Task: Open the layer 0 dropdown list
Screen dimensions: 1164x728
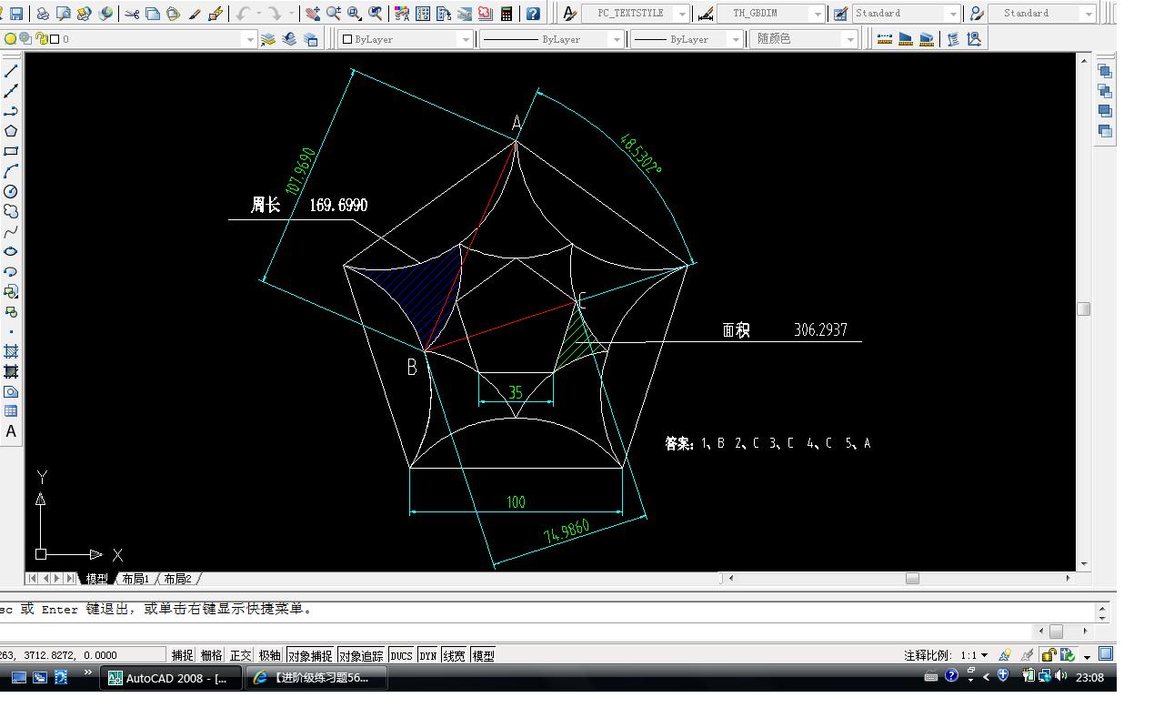Action: (x=249, y=39)
